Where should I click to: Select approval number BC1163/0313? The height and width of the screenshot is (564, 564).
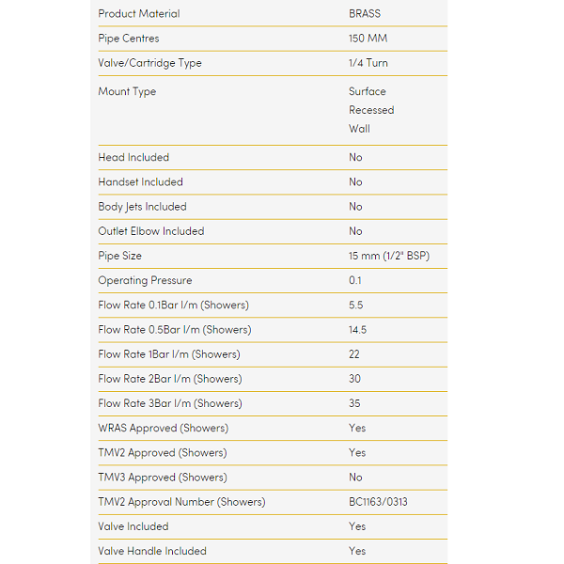[x=378, y=502]
